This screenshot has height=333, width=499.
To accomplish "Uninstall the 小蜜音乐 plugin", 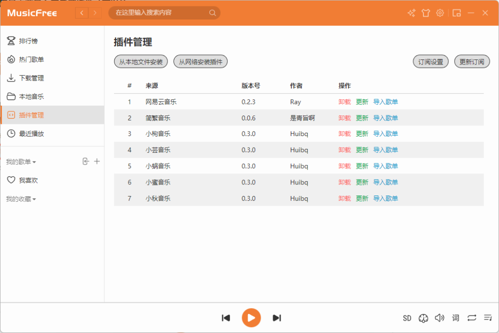I will click(345, 182).
